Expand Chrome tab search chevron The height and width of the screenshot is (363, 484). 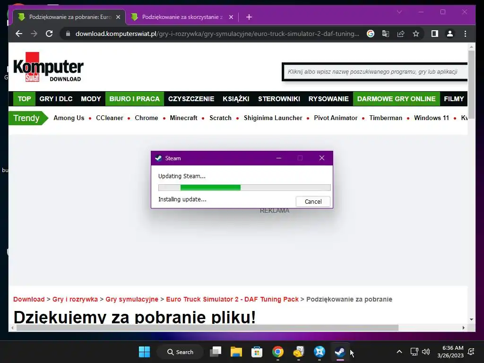399,12
